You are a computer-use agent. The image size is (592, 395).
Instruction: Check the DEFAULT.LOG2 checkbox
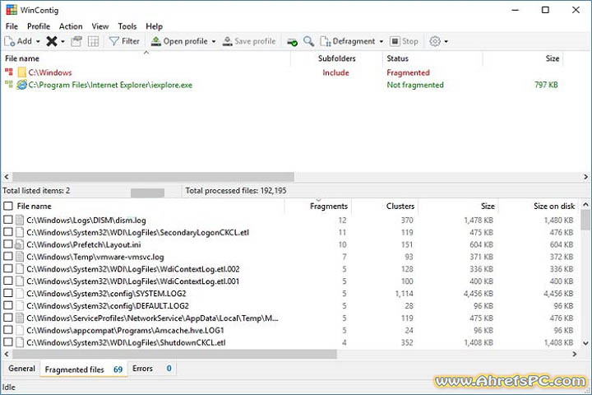pyautogui.click(x=8, y=305)
